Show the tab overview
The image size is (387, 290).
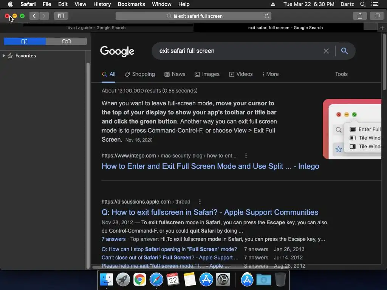377,16
